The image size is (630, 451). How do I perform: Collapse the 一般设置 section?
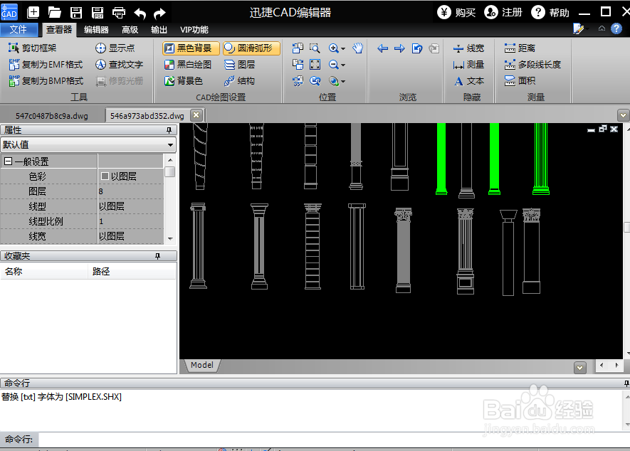pos(8,161)
